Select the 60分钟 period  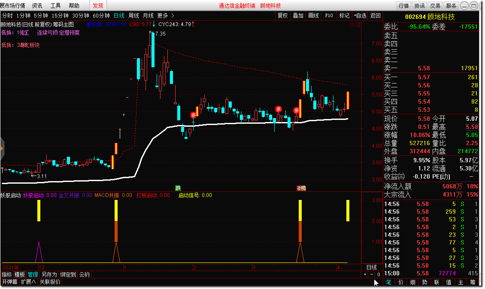point(101,15)
